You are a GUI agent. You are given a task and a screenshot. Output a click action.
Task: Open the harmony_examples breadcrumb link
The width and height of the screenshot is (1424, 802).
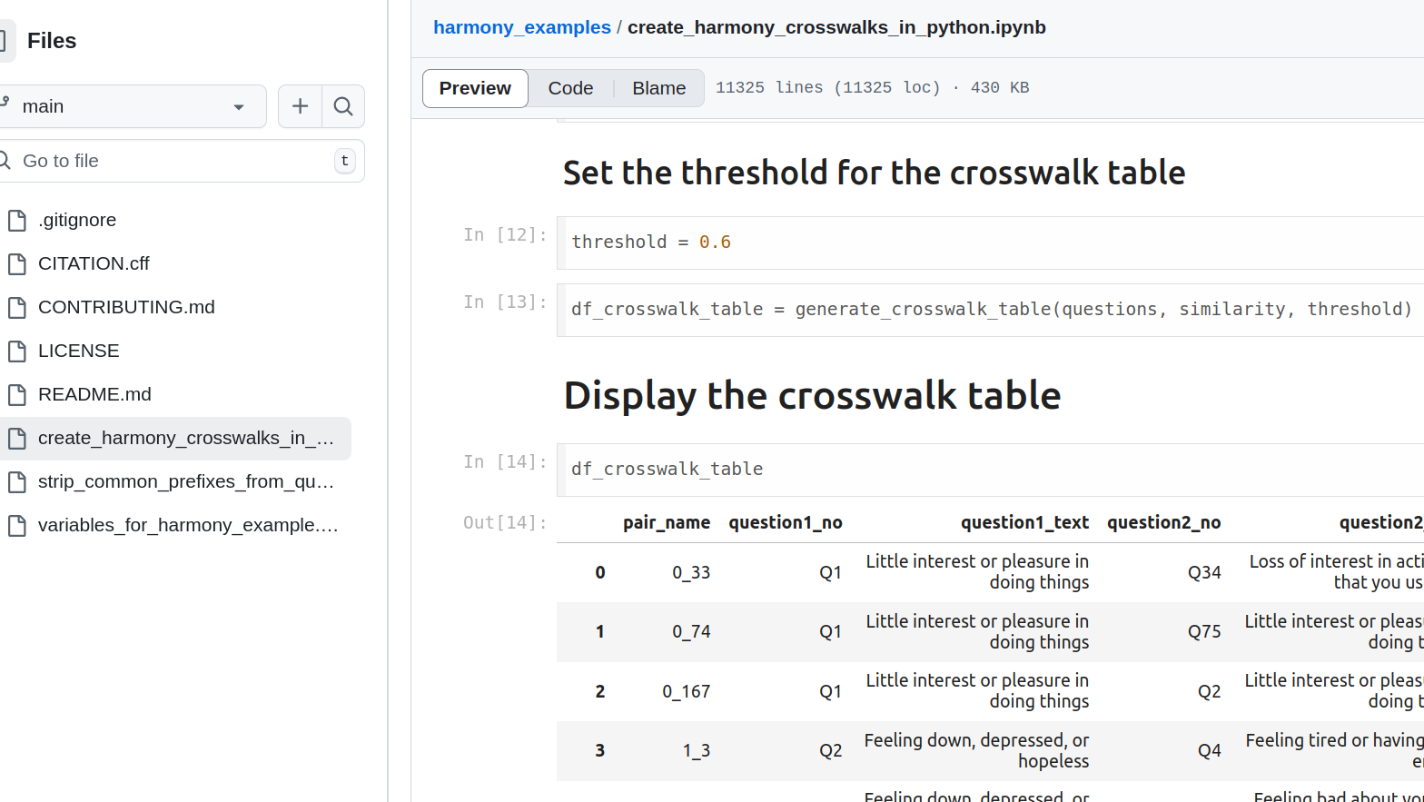[522, 27]
